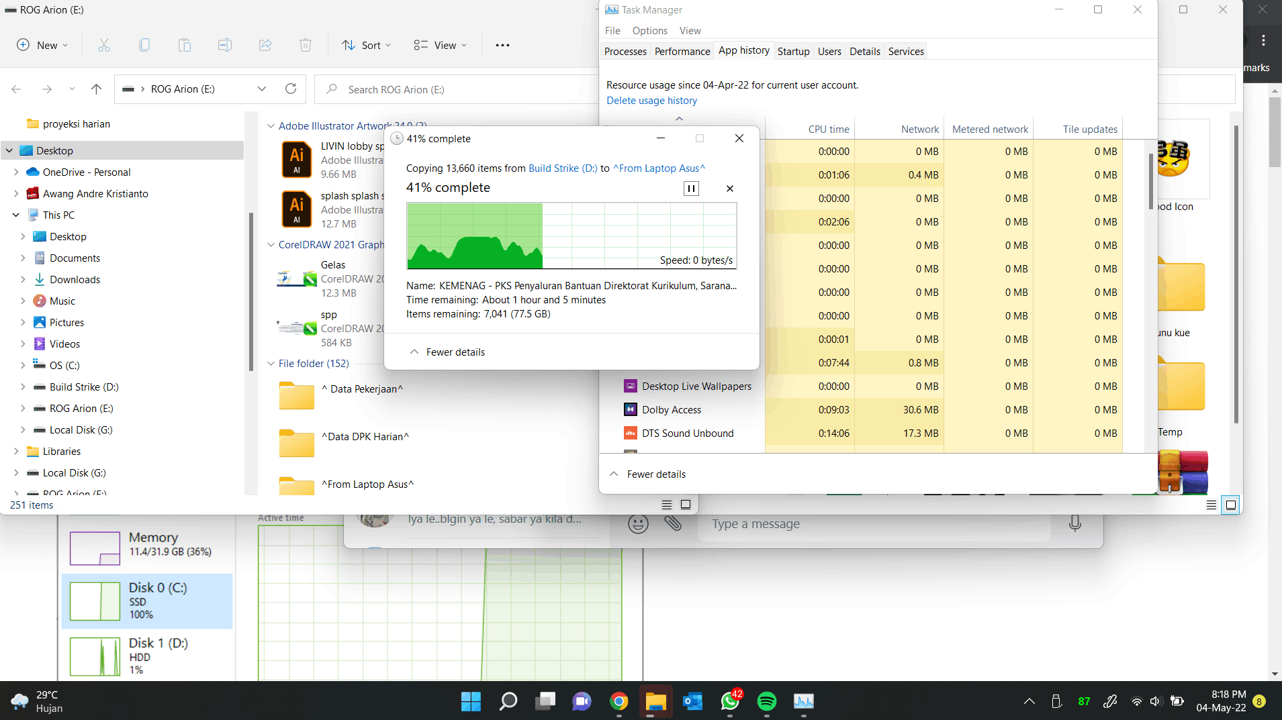Open Spotify from the taskbar
The width and height of the screenshot is (1282, 720).
[x=767, y=701]
